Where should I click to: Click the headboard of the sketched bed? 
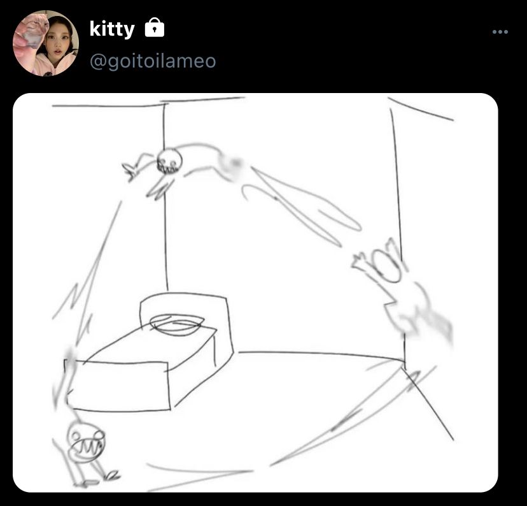click(184, 311)
